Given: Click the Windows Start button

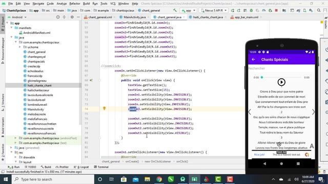Looking at the screenshot, I should [6, 179].
